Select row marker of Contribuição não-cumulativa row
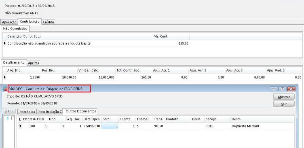Screen dimensions: 304x148 [x=5, y=43]
